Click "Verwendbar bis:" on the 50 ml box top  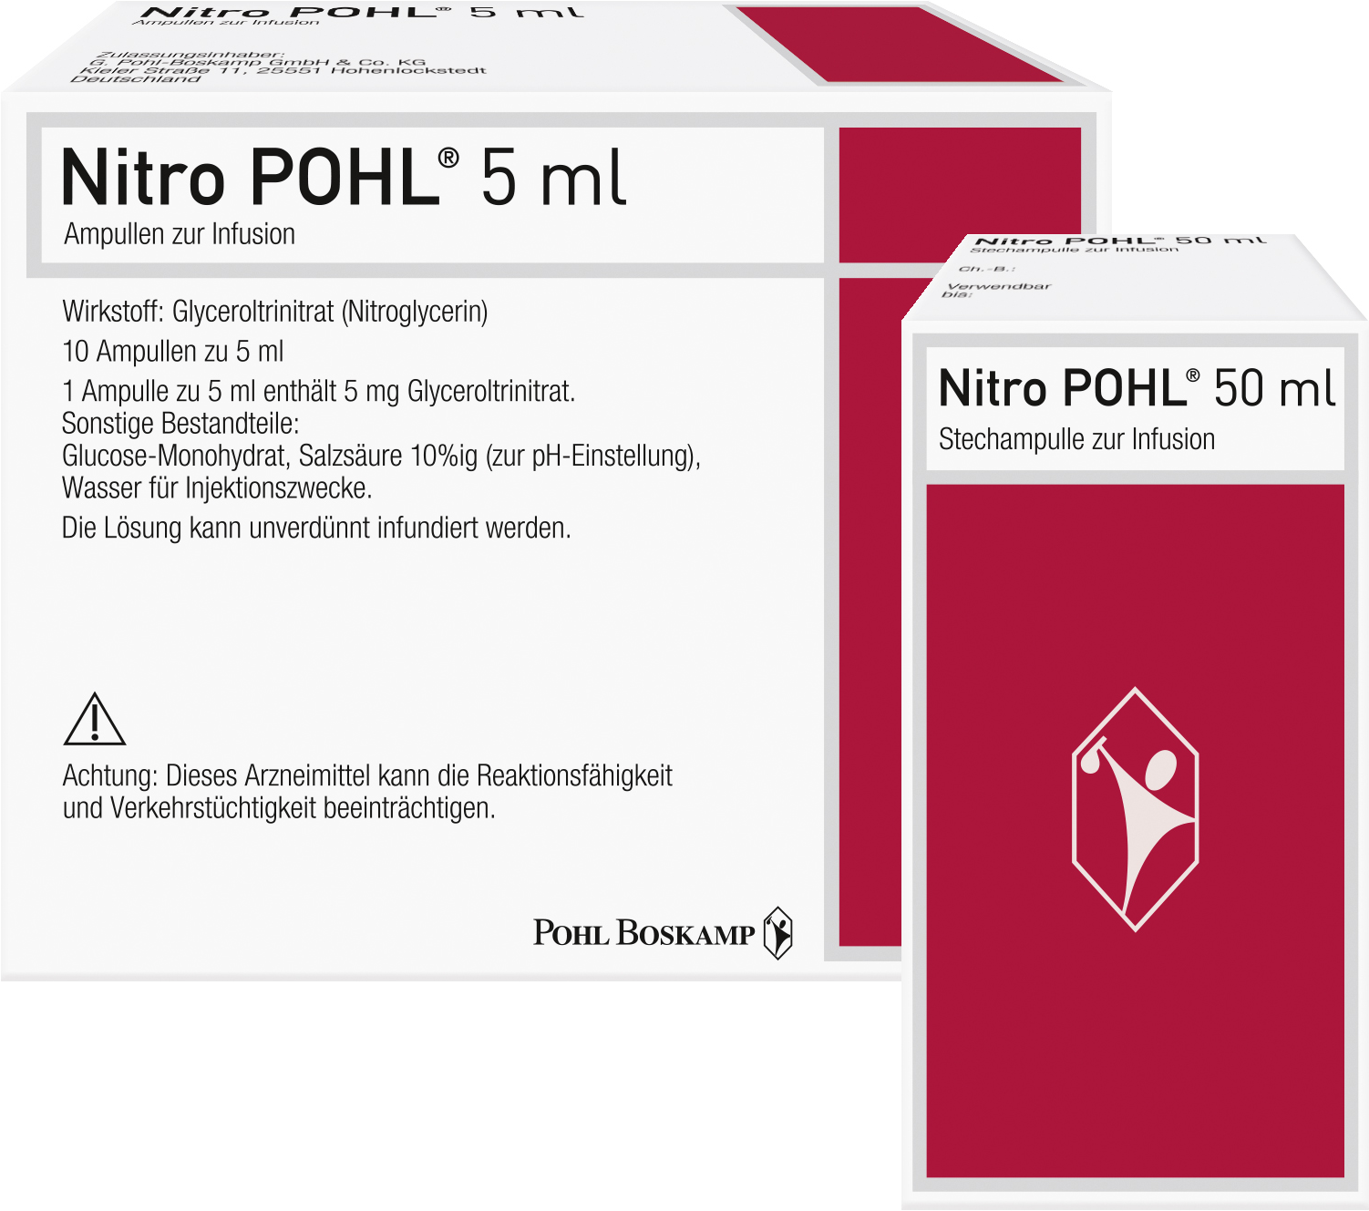pyautogui.click(x=997, y=290)
